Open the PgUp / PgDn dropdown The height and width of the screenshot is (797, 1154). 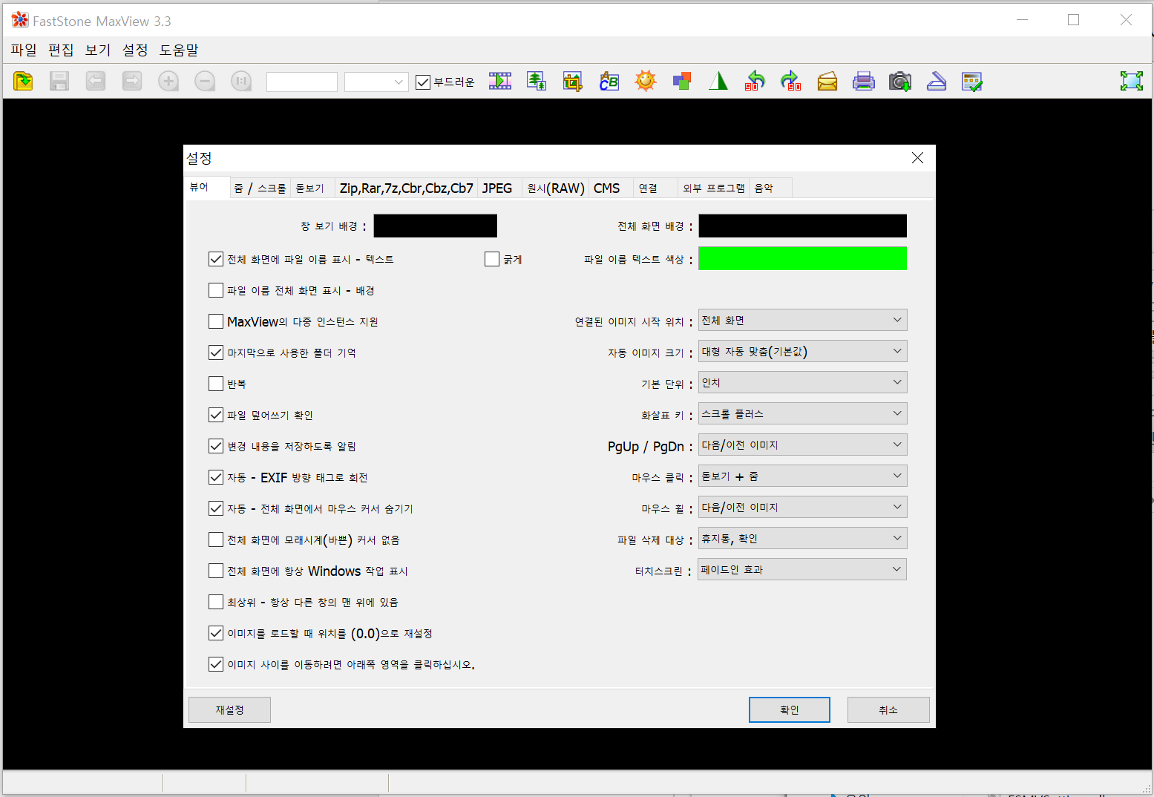(802, 445)
